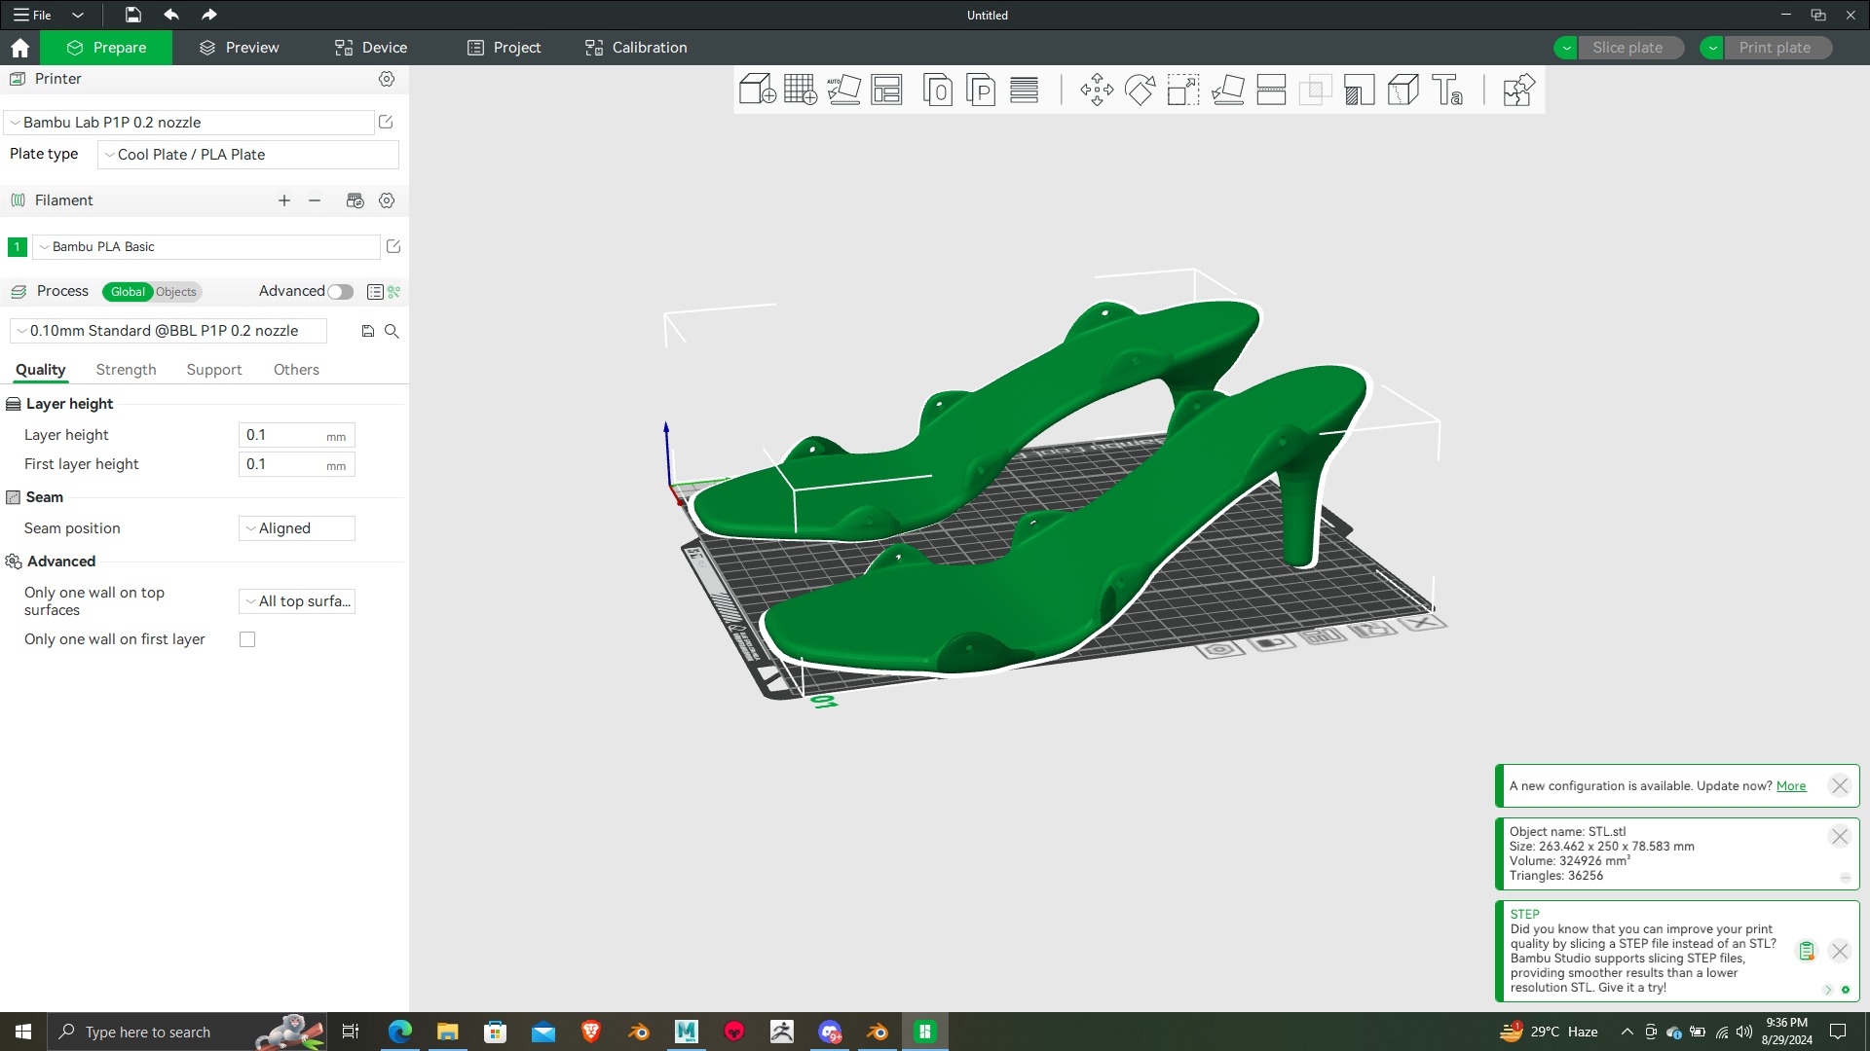Image resolution: width=1870 pixels, height=1051 pixels.
Task: Switch to the Calibration tab
Action: (x=636, y=48)
